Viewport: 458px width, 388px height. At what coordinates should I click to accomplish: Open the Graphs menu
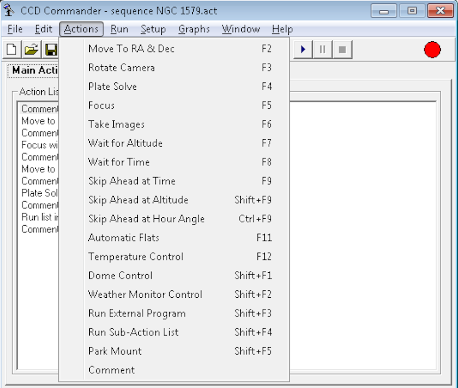pos(194,29)
